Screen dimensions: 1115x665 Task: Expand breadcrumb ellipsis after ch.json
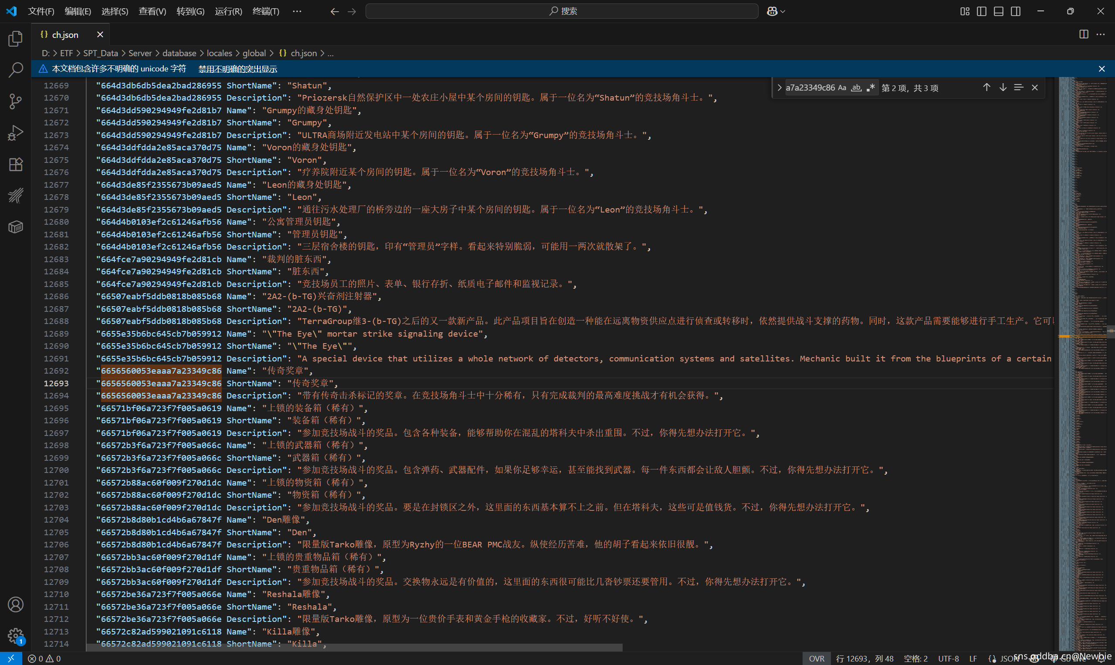point(330,53)
